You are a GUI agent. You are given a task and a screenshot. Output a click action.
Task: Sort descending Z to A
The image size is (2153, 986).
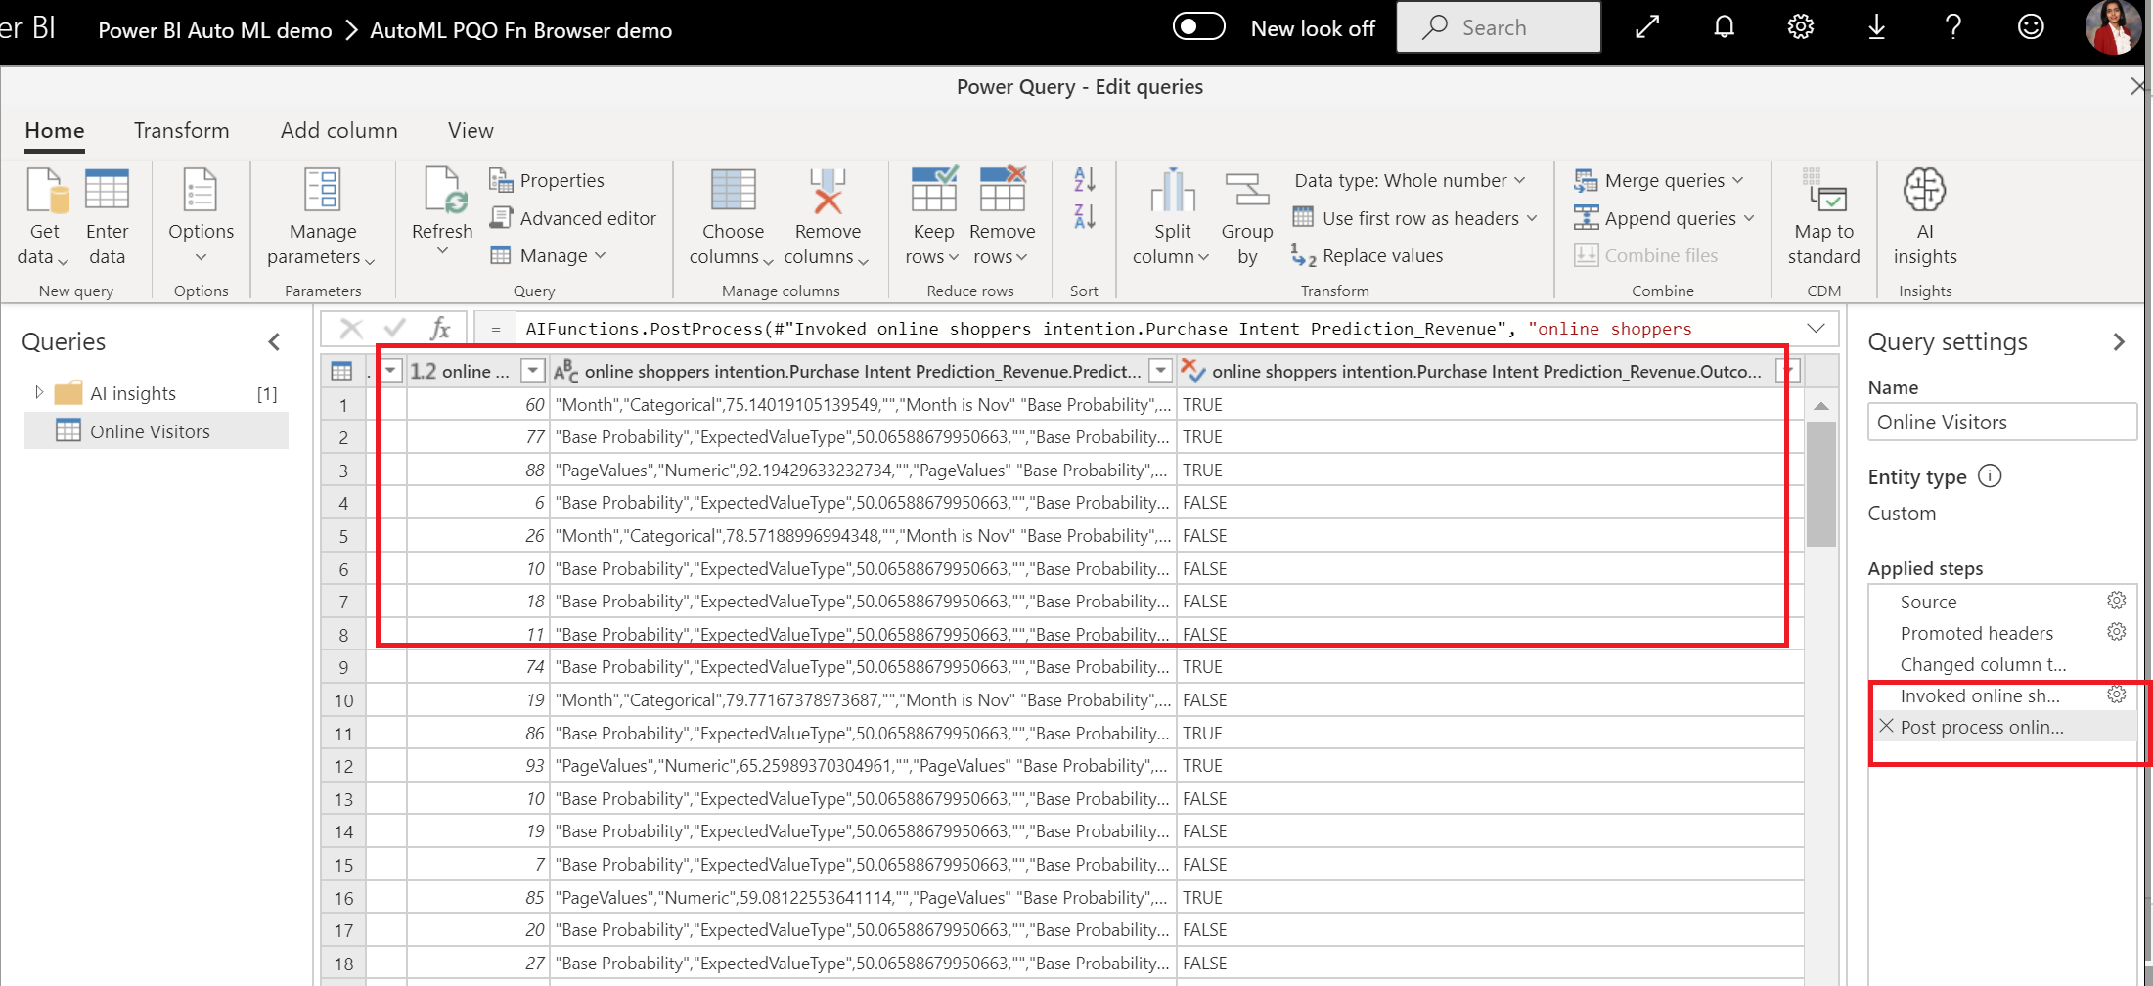pos(1084,216)
